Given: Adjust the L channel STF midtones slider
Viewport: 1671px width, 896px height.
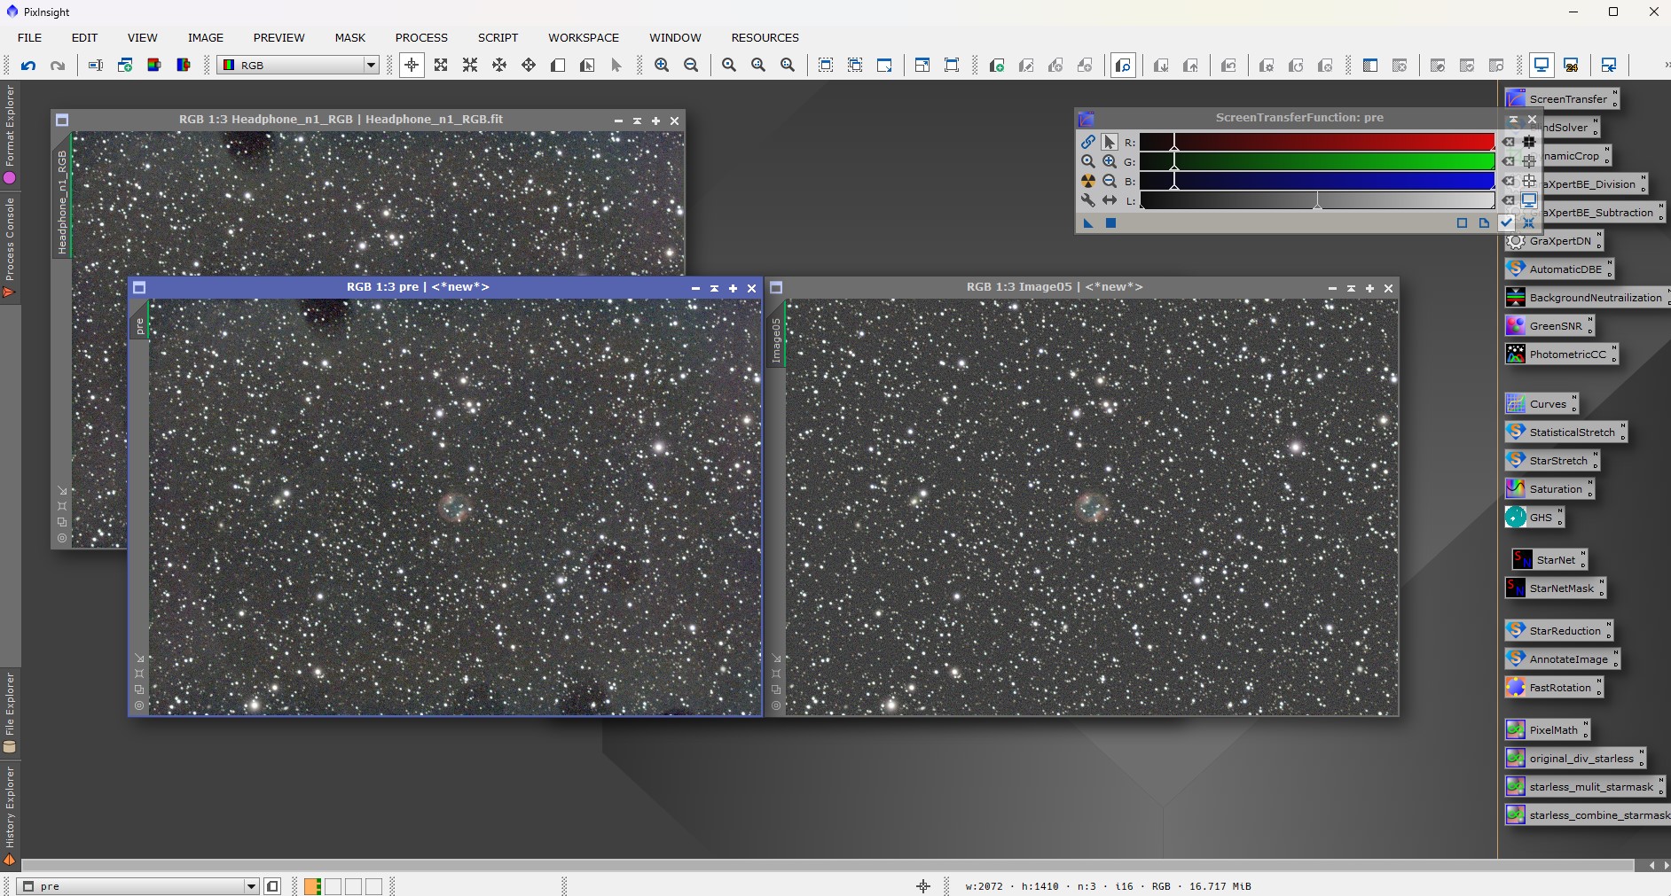Looking at the screenshot, I should coord(1317,202).
